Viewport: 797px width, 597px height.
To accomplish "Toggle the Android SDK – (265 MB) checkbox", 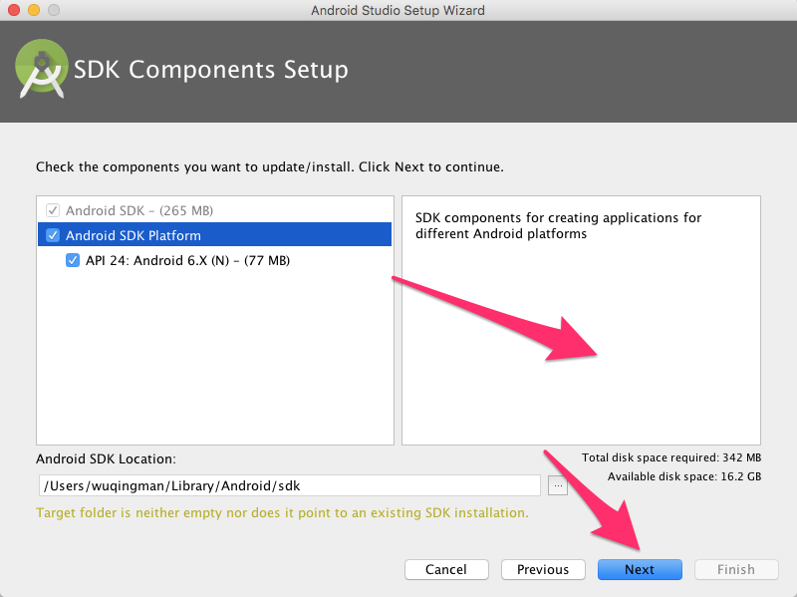I will tap(51, 210).
